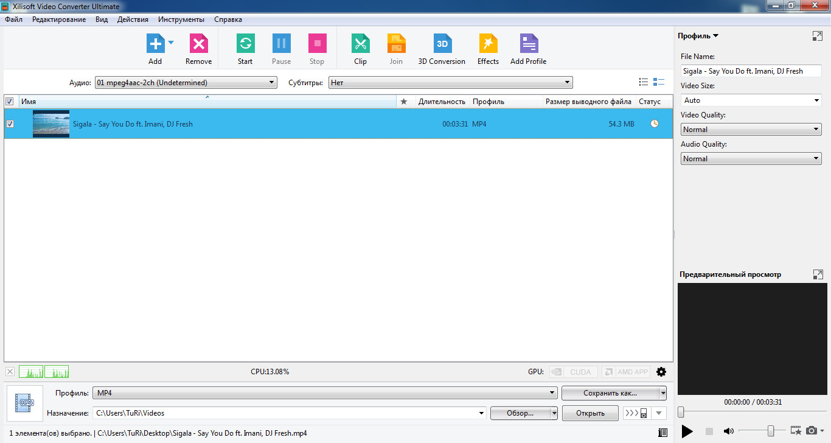
Task: Open the Clip scissors tool
Action: click(x=360, y=44)
